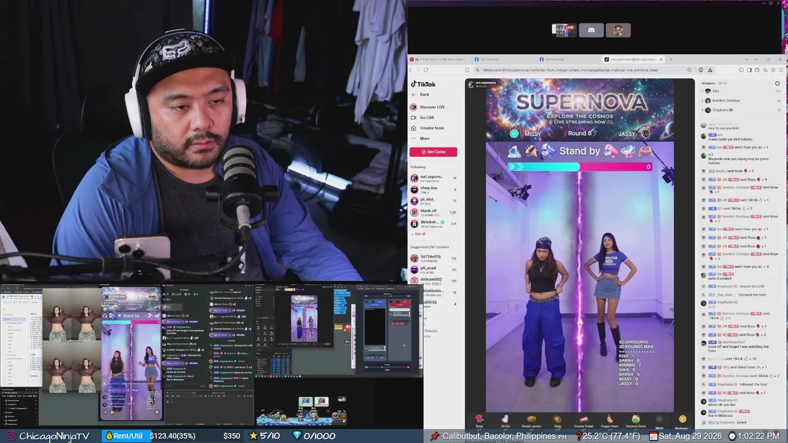Click the calendar icon by the date

click(653, 436)
